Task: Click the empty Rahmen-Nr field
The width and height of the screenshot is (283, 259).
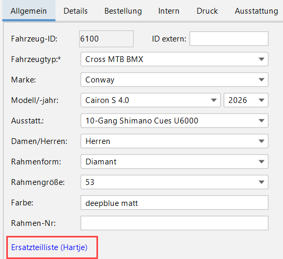Action: pos(175,223)
